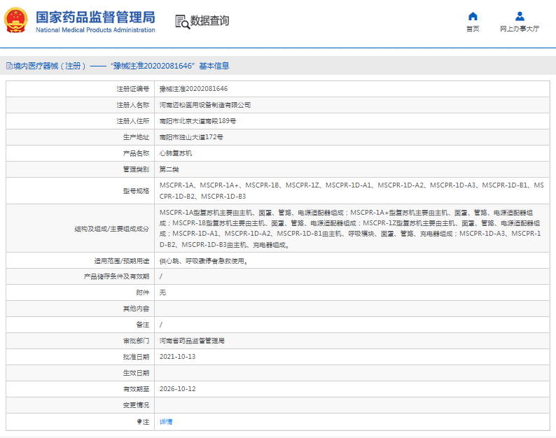556x438 pixels.
Task: Click the national emblem logo
Action: tap(16, 20)
